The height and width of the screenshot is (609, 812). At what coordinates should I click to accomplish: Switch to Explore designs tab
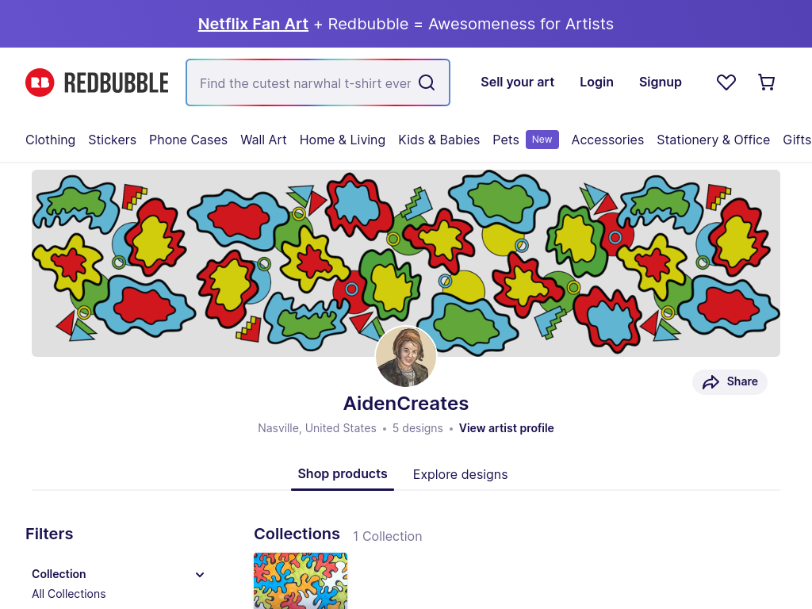pyautogui.click(x=460, y=474)
